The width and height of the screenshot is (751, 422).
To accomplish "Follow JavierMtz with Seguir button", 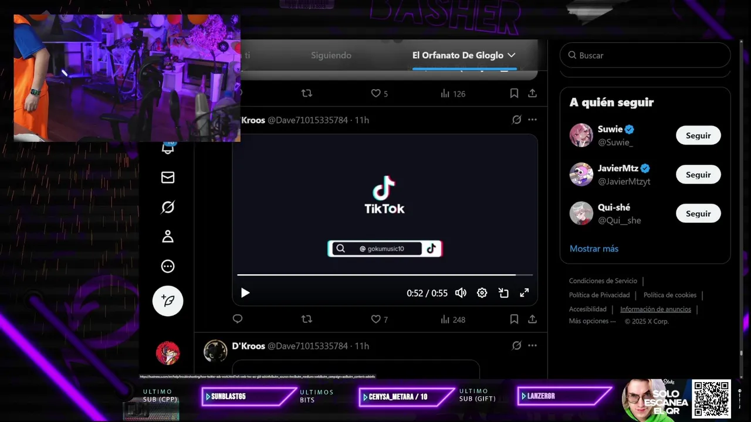I will [698, 175].
